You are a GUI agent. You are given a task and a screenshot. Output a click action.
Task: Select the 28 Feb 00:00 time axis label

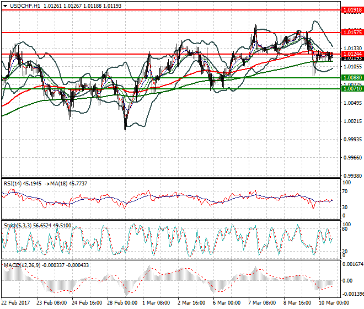[x=122, y=303]
